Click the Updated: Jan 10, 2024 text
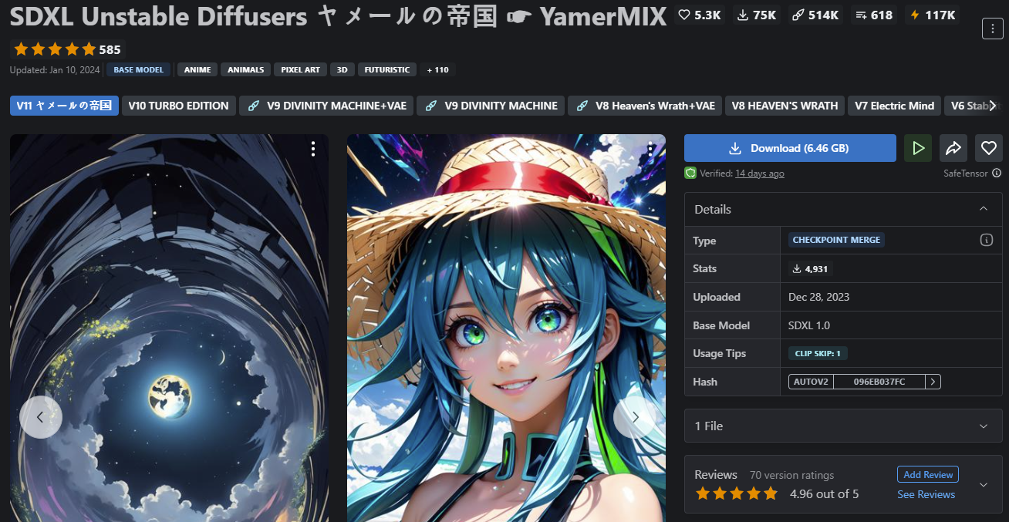This screenshot has width=1009, height=522. (x=55, y=69)
